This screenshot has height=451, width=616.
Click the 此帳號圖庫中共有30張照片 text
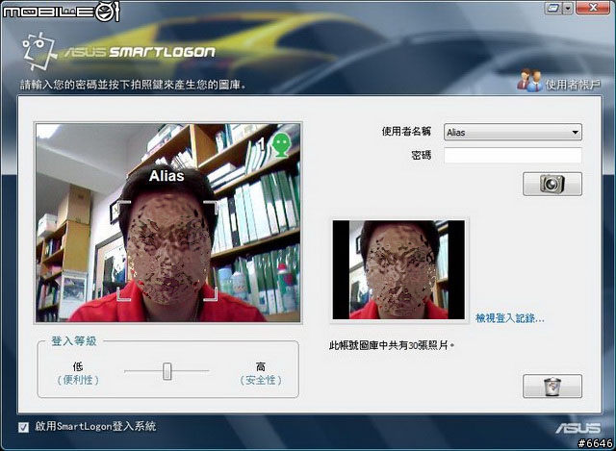click(x=392, y=345)
